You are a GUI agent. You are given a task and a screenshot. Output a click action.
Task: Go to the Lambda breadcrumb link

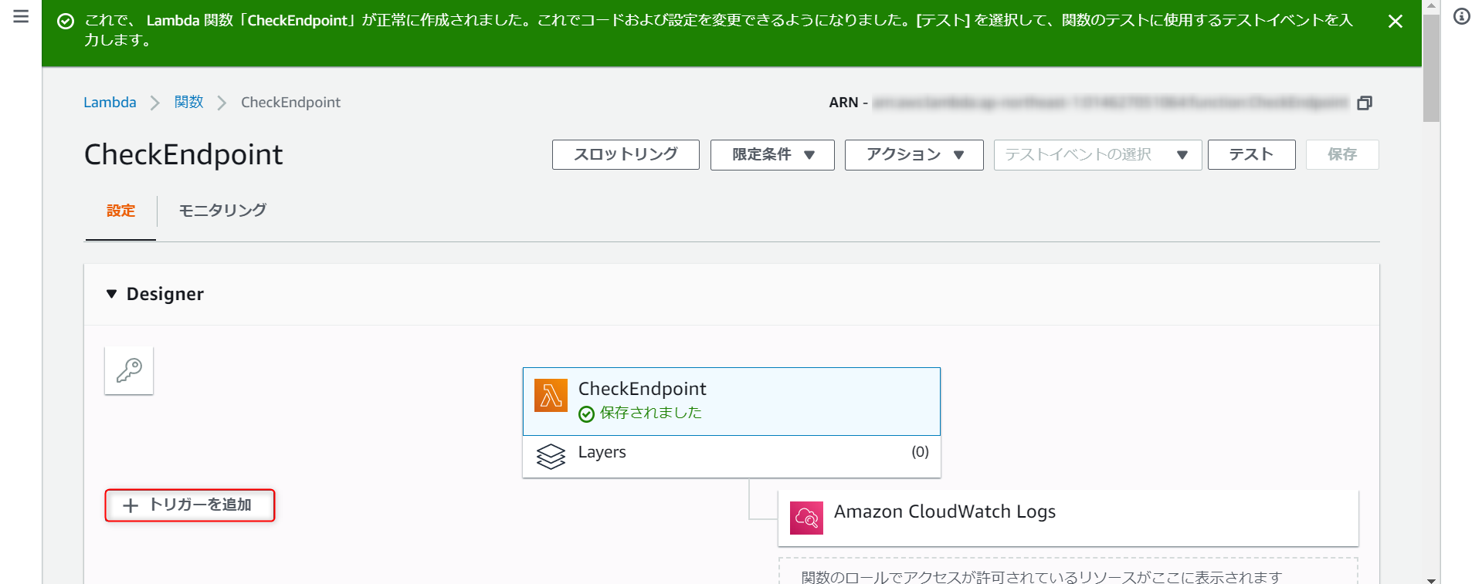(110, 102)
